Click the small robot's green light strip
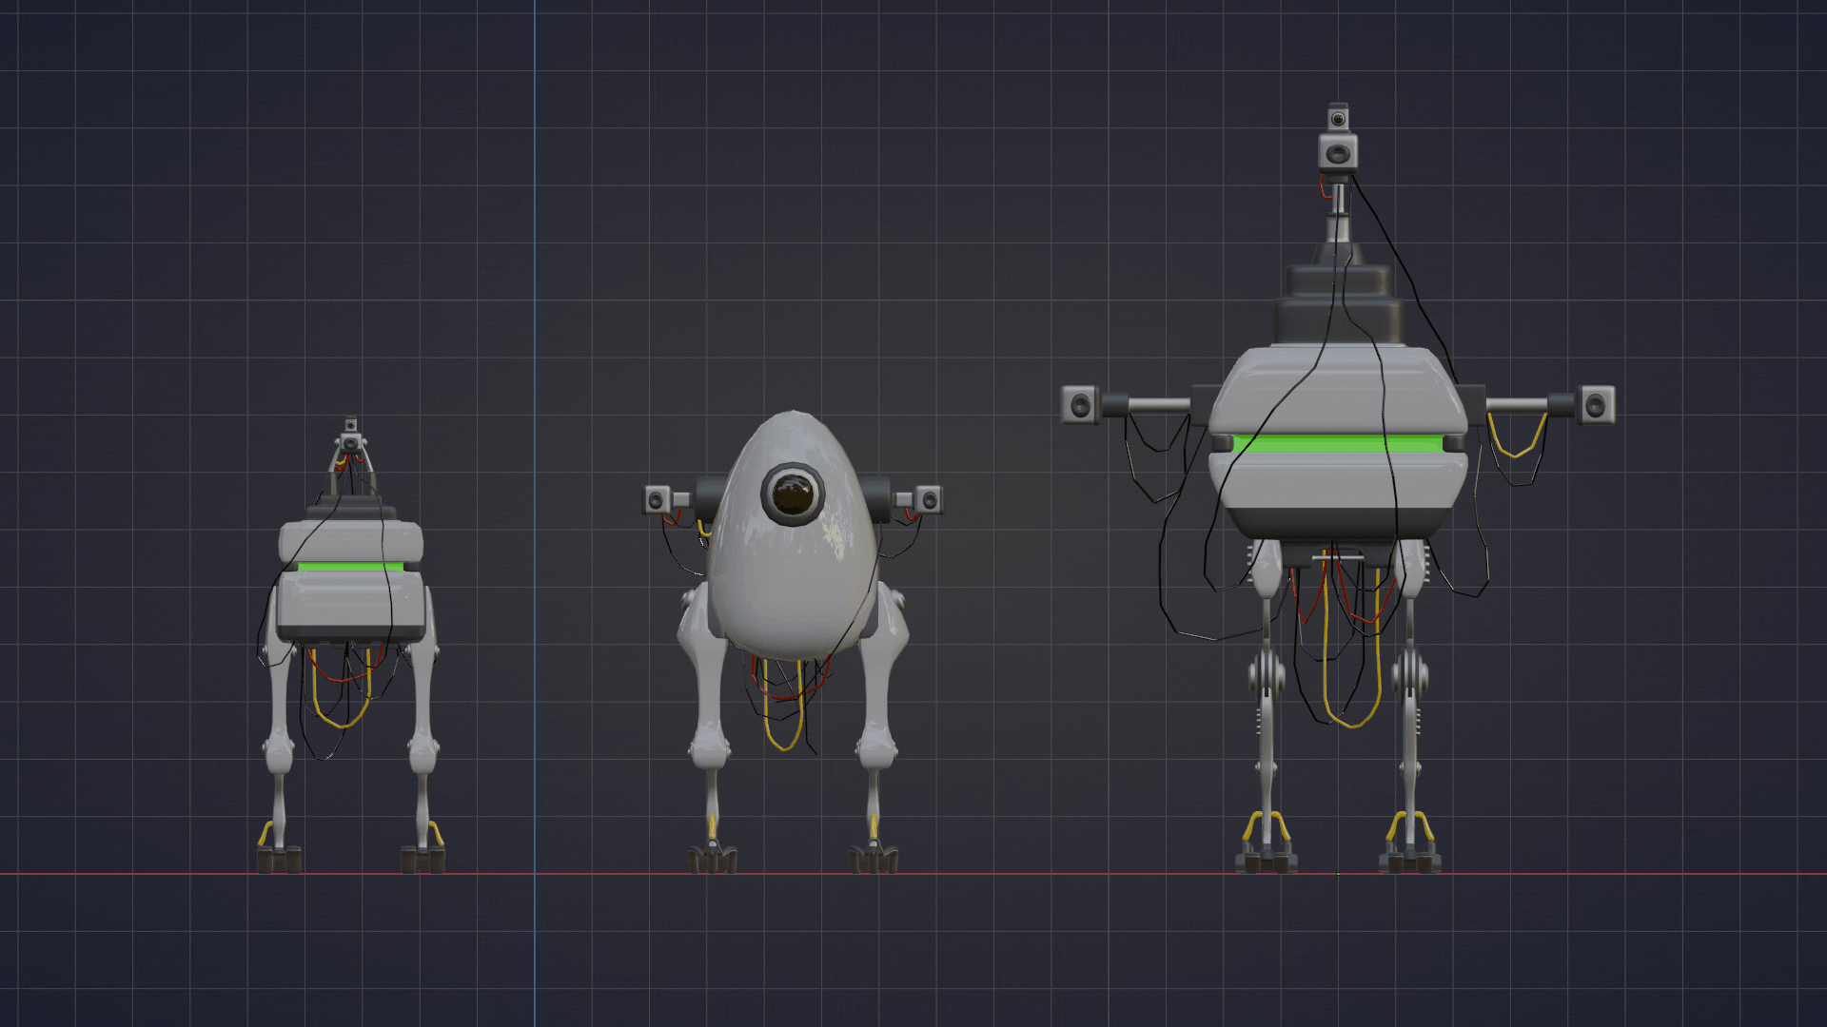Viewport: 1827px width, 1027px height. pos(348,568)
